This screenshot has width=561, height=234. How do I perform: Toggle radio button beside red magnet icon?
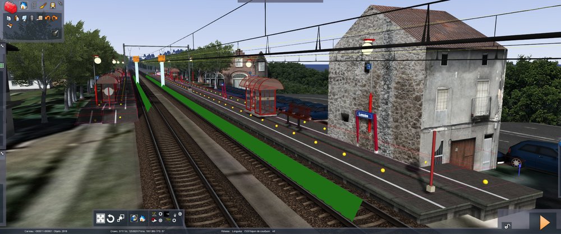[160, 220]
